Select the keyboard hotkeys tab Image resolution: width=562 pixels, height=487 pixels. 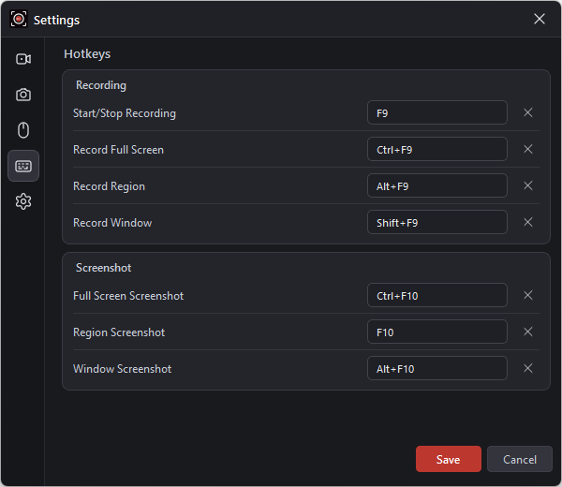tap(23, 166)
